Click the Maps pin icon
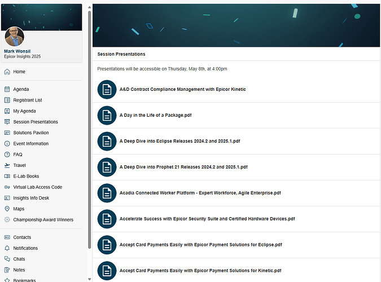Screen dimensions: 381x282 pyautogui.click(x=7, y=209)
